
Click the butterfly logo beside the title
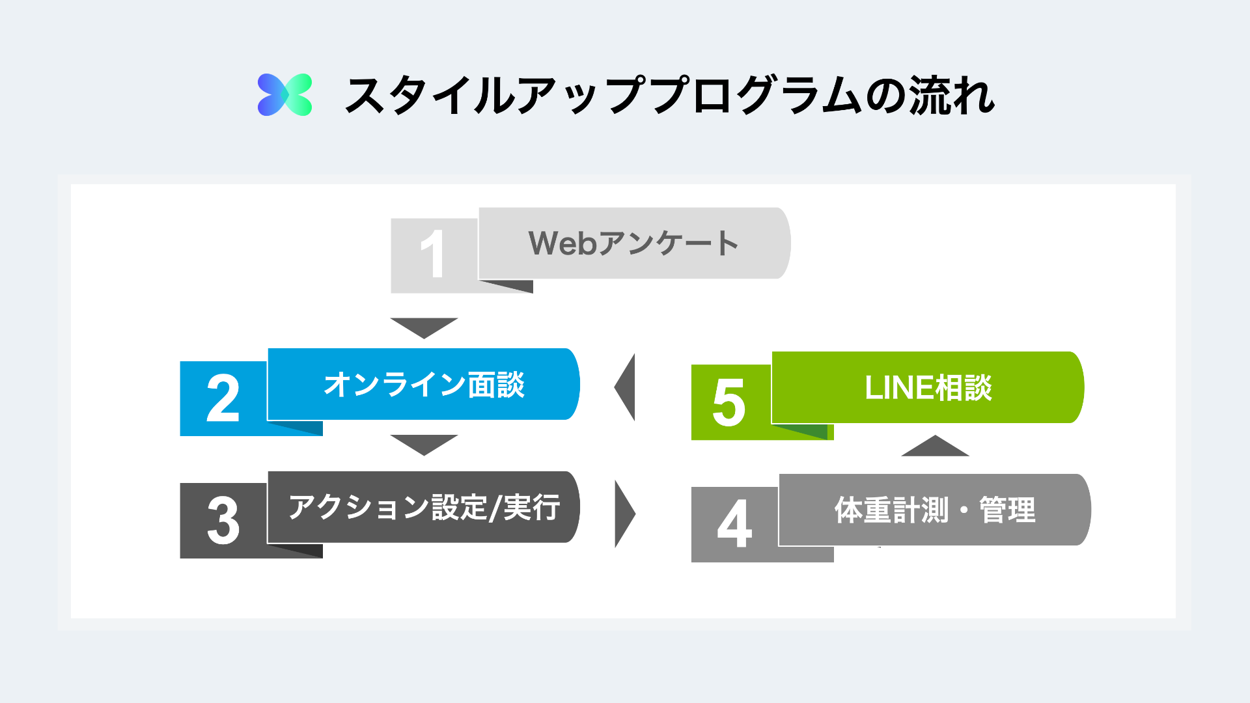pyautogui.click(x=285, y=95)
